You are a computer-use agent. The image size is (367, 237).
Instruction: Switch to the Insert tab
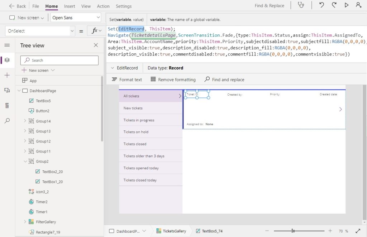pyautogui.click(x=69, y=6)
